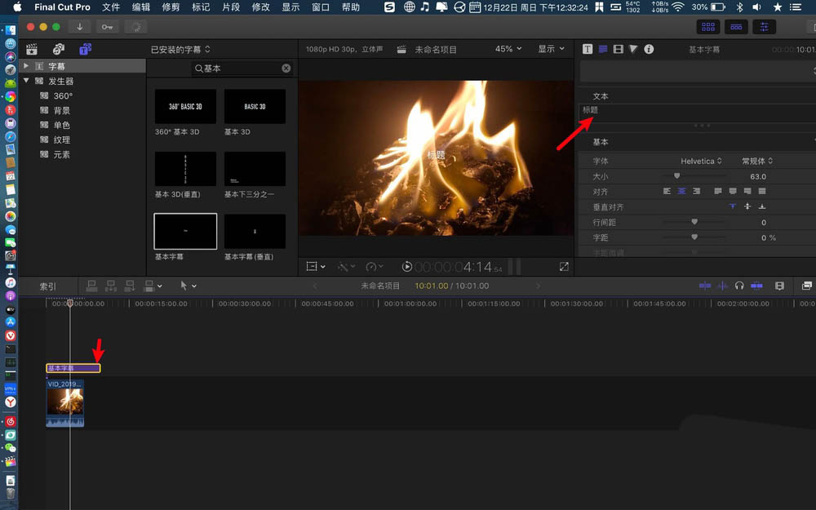Open the generator inspector triangle icon
816x510 pixels.
633,49
